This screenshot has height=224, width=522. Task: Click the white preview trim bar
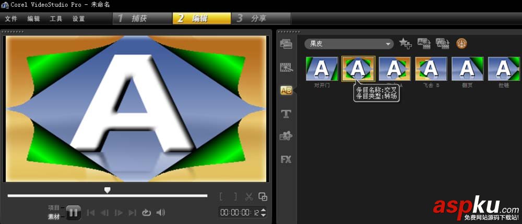[107, 196]
